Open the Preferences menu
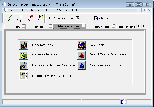 point(35,10)
